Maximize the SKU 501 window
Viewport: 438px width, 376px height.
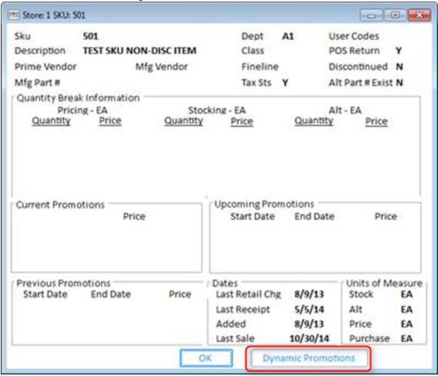click(x=395, y=15)
